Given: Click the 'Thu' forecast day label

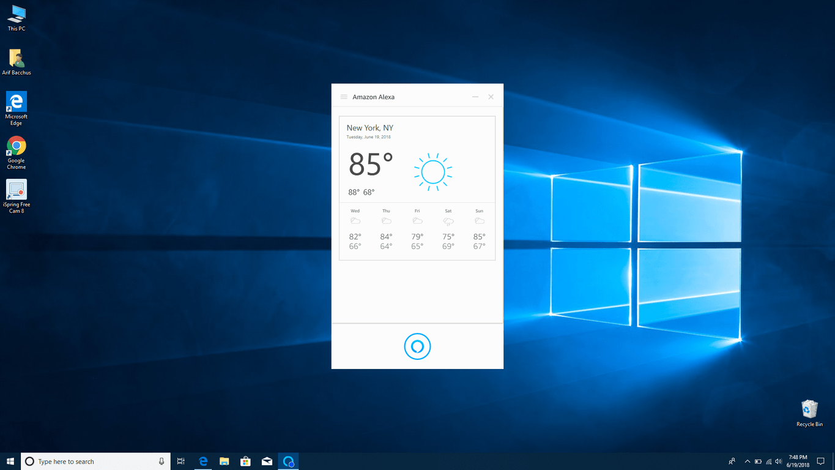Looking at the screenshot, I should coord(386,211).
